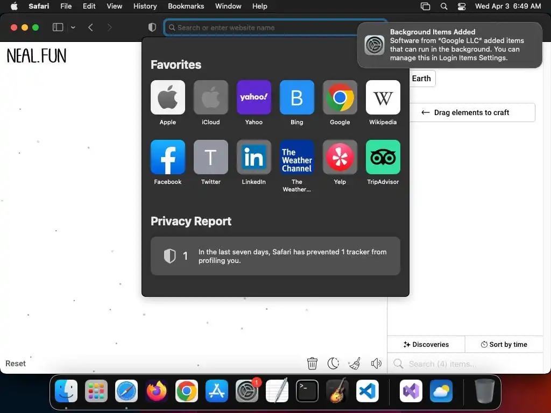This screenshot has width=551, height=413.
Task: Click the trash can icon in Infinite Craft
Action: (x=312, y=364)
